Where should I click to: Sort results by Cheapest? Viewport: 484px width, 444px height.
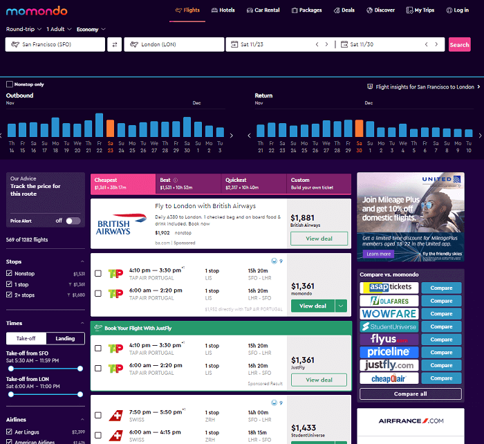[x=123, y=184]
